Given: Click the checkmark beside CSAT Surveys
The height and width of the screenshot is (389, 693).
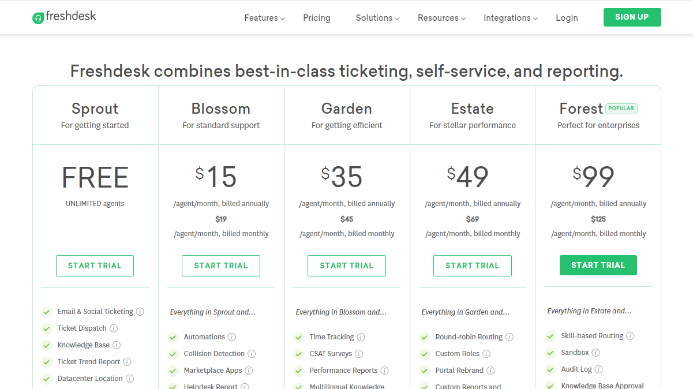Looking at the screenshot, I should pos(298,353).
